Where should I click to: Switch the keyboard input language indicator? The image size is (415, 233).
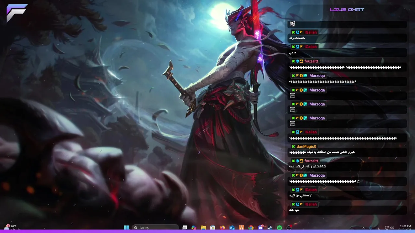(x=379, y=228)
